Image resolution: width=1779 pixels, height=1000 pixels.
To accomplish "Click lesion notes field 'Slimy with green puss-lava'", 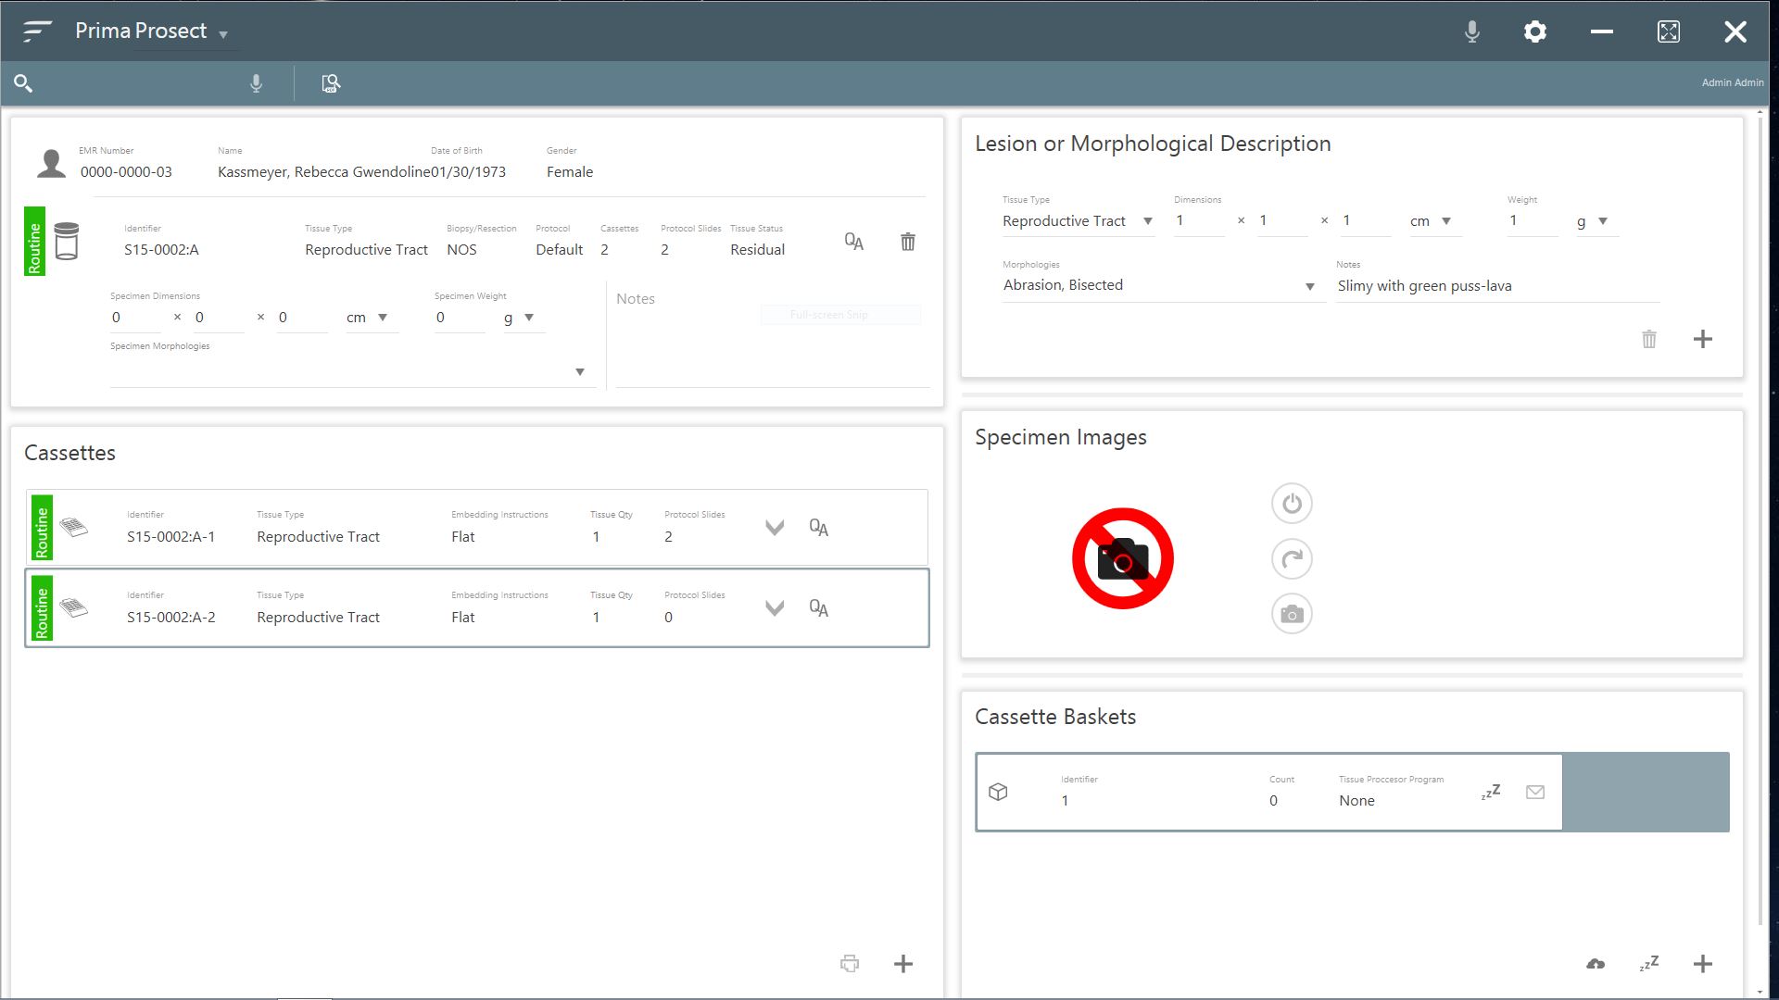I will 1497,286.
